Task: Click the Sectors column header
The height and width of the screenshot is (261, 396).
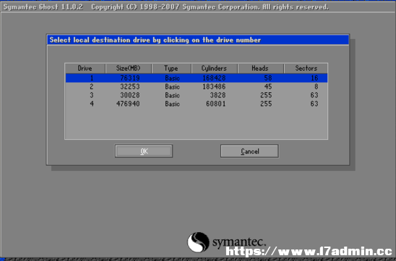Action: [x=306, y=68]
